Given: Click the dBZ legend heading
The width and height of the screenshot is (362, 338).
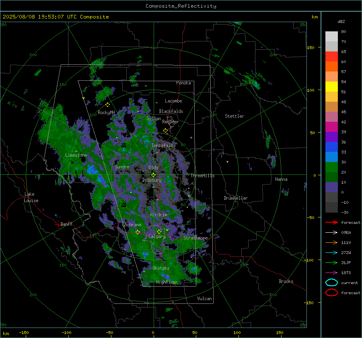Looking at the screenshot, I should tap(341, 21).
